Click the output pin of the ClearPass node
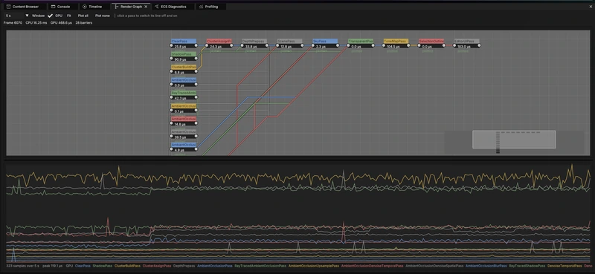 [196, 45]
